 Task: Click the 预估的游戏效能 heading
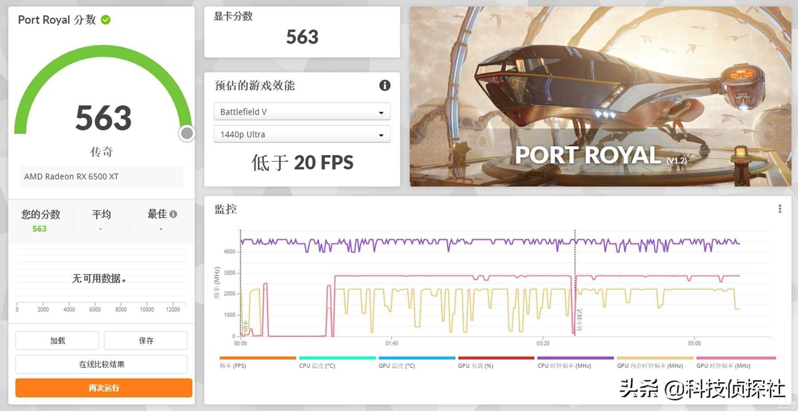pos(254,85)
